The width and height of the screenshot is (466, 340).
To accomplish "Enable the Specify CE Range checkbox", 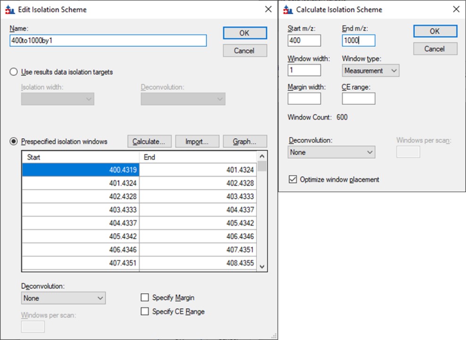I will pyautogui.click(x=145, y=312).
